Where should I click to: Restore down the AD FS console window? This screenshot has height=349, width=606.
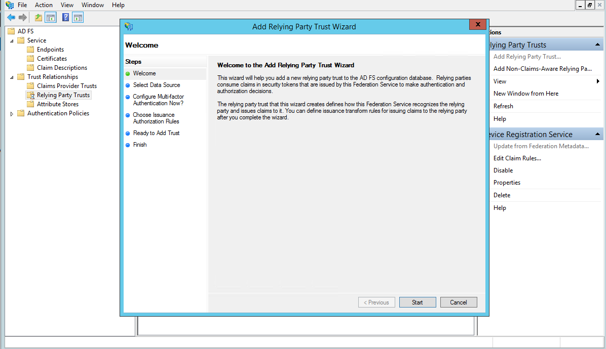[x=590, y=5]
